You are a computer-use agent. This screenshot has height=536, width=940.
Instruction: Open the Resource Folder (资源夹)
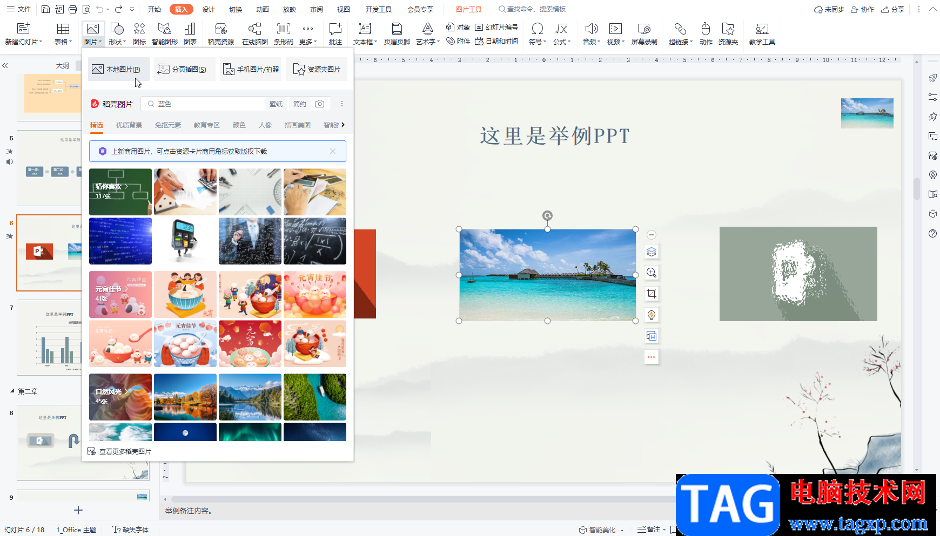(728, 34)
